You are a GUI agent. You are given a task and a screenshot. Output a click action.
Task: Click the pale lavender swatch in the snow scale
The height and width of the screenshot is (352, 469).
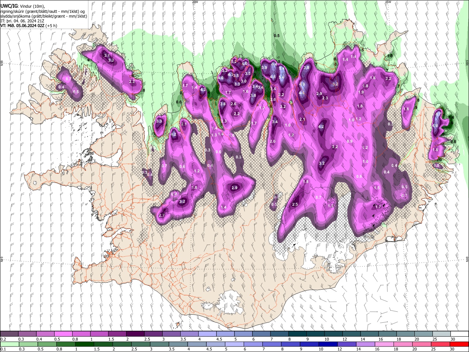(x=207, y=334)
